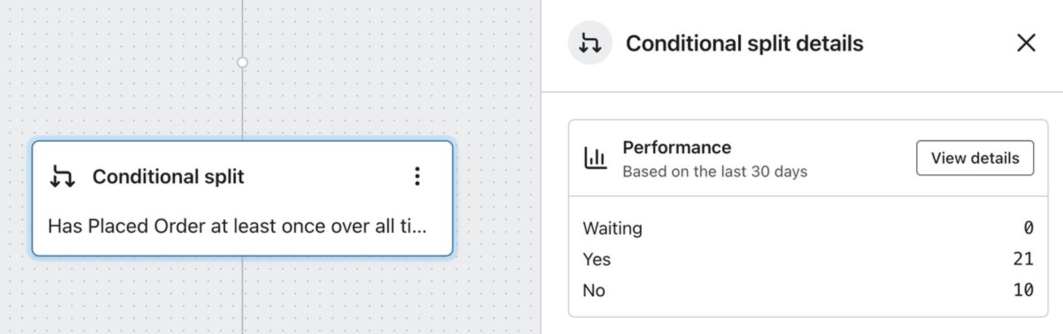Click the Performance bar chart icon

pos(595,158)
